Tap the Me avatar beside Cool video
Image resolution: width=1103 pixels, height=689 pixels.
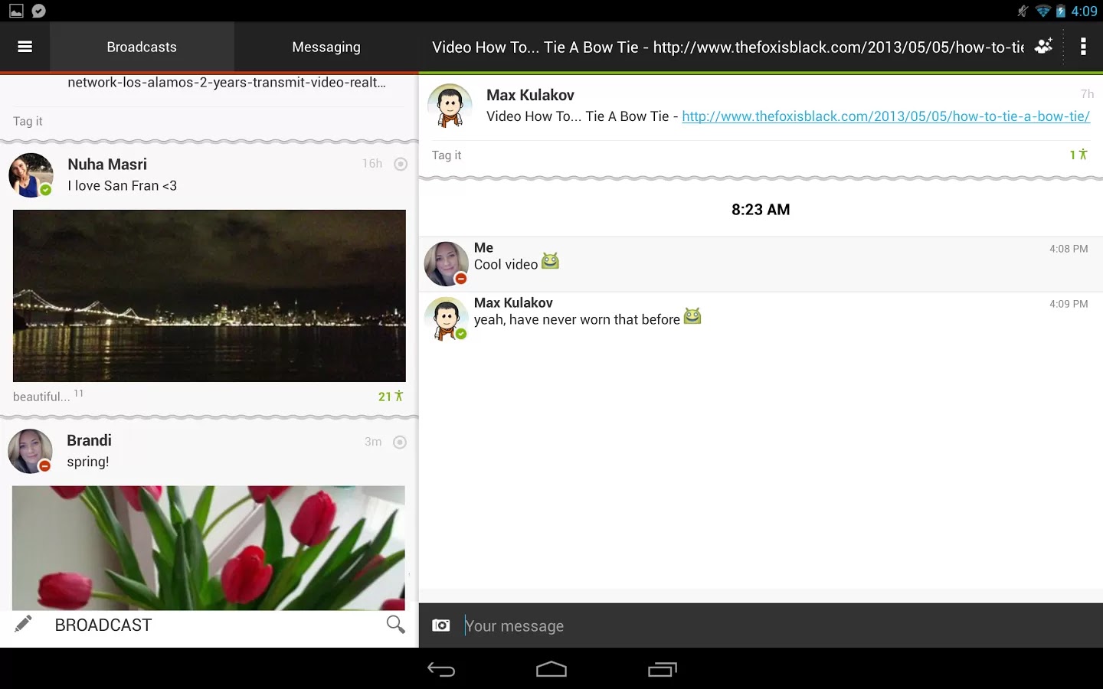tap(447, 264)
